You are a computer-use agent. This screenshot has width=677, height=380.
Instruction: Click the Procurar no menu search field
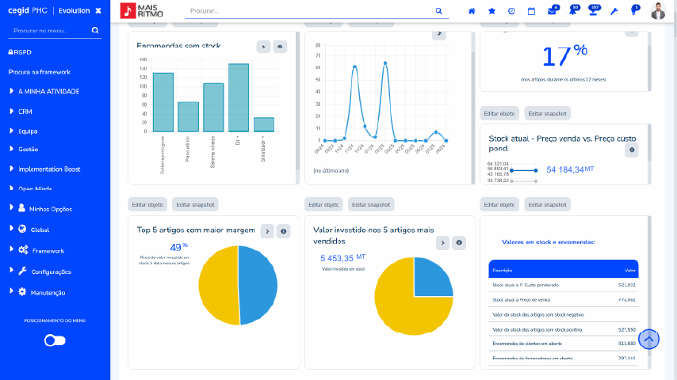click(x=49, y=30)
